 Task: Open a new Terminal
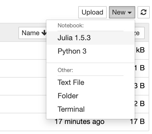tap(91, 109)
